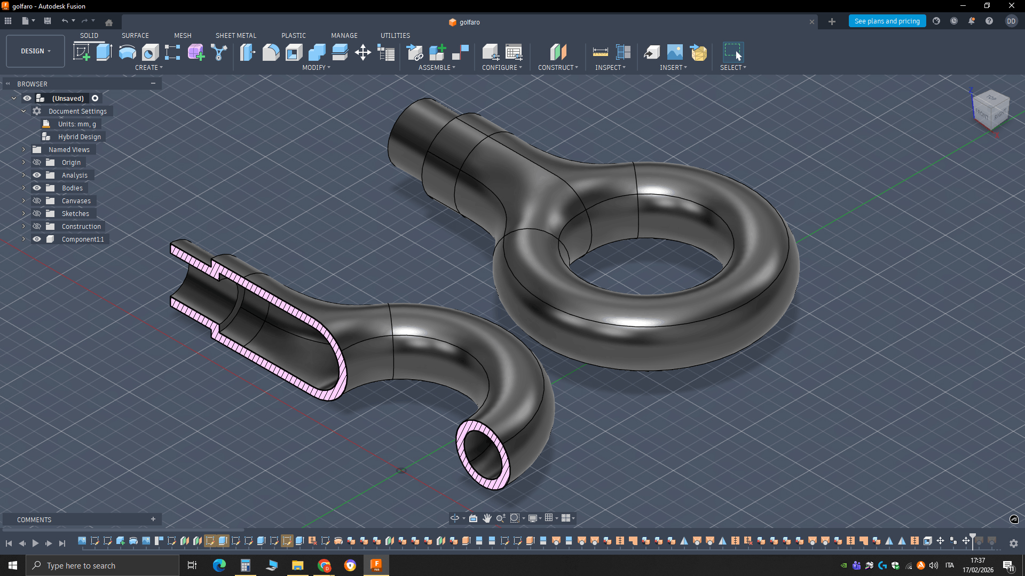Switch to the SHEET METAL tab
1025x576 pixels.
(235, 35)
